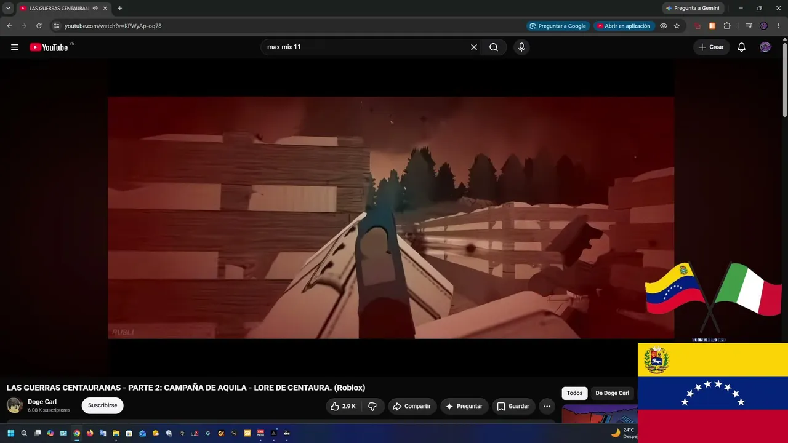Click Pregunta a Gemini

(693, 8)
